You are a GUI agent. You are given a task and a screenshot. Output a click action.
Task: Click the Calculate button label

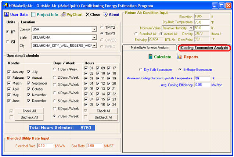tap(162, 57)
